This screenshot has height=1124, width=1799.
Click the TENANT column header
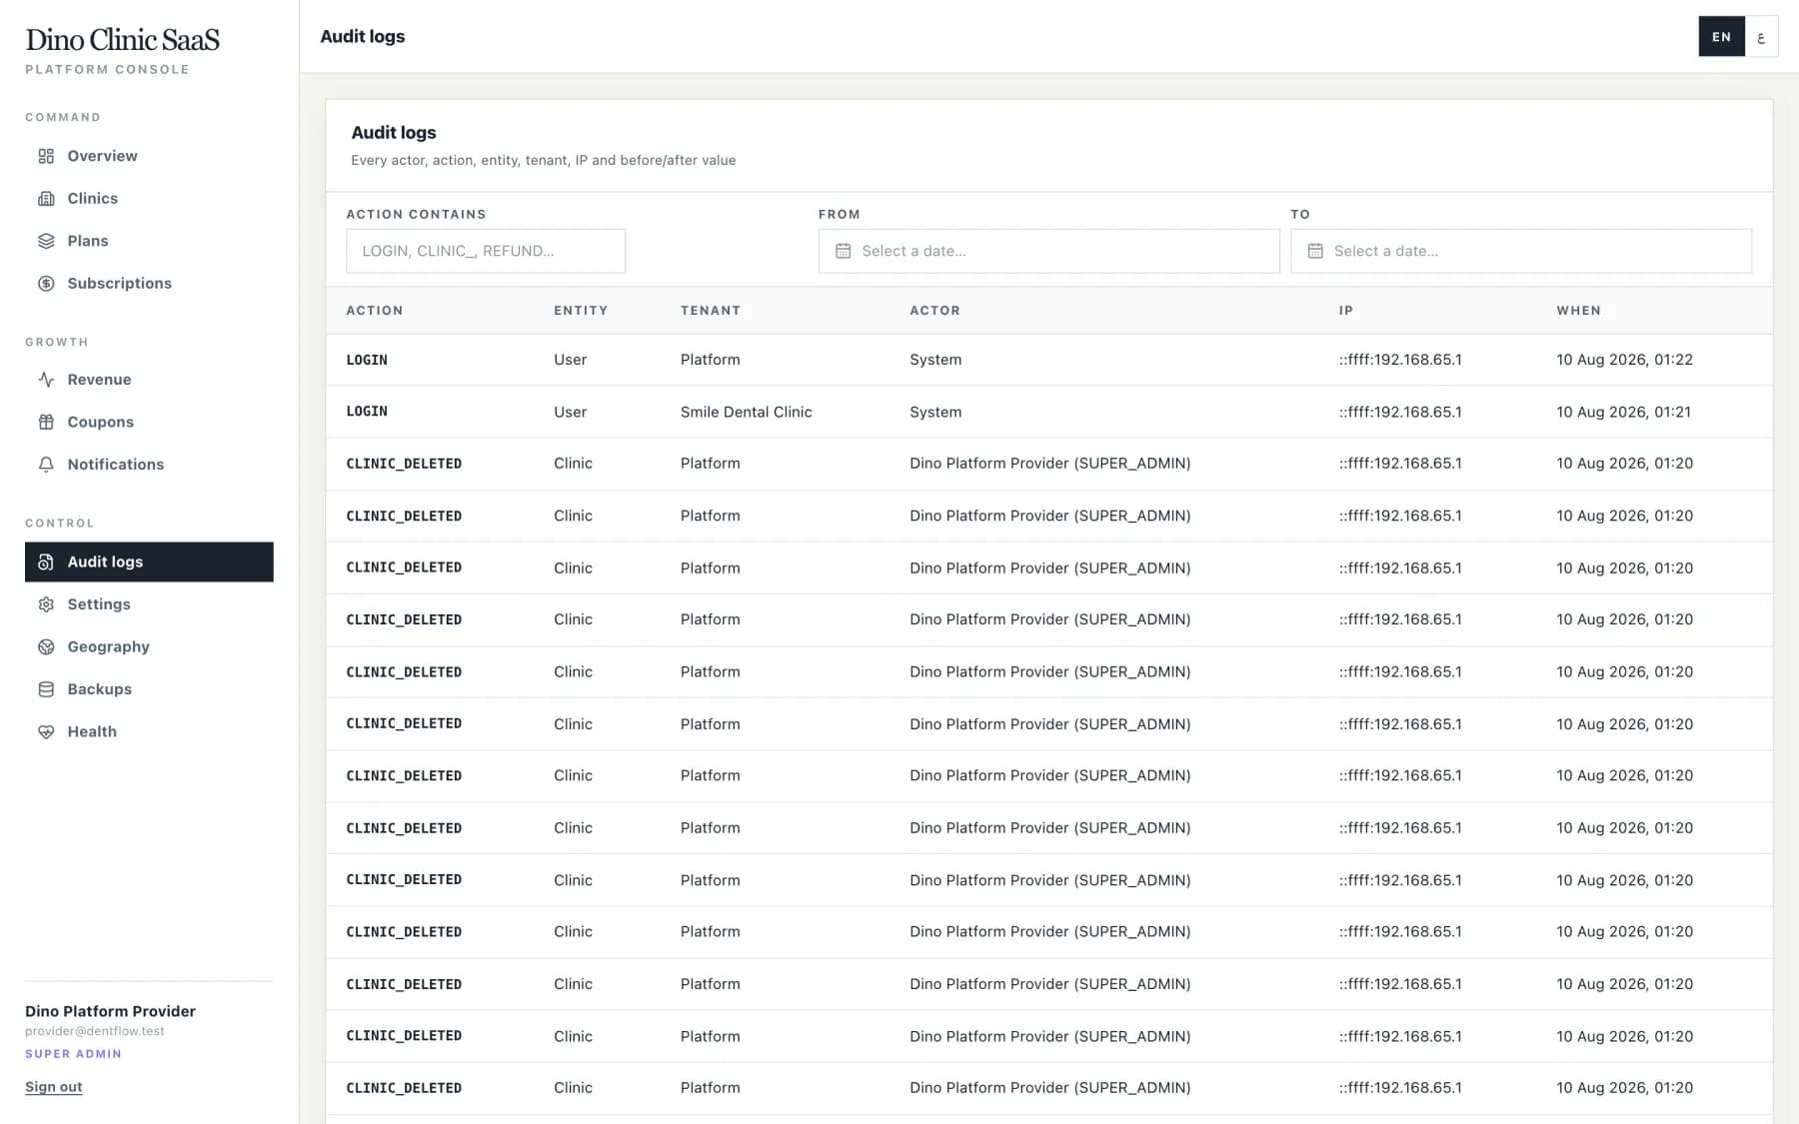point(711,311)
